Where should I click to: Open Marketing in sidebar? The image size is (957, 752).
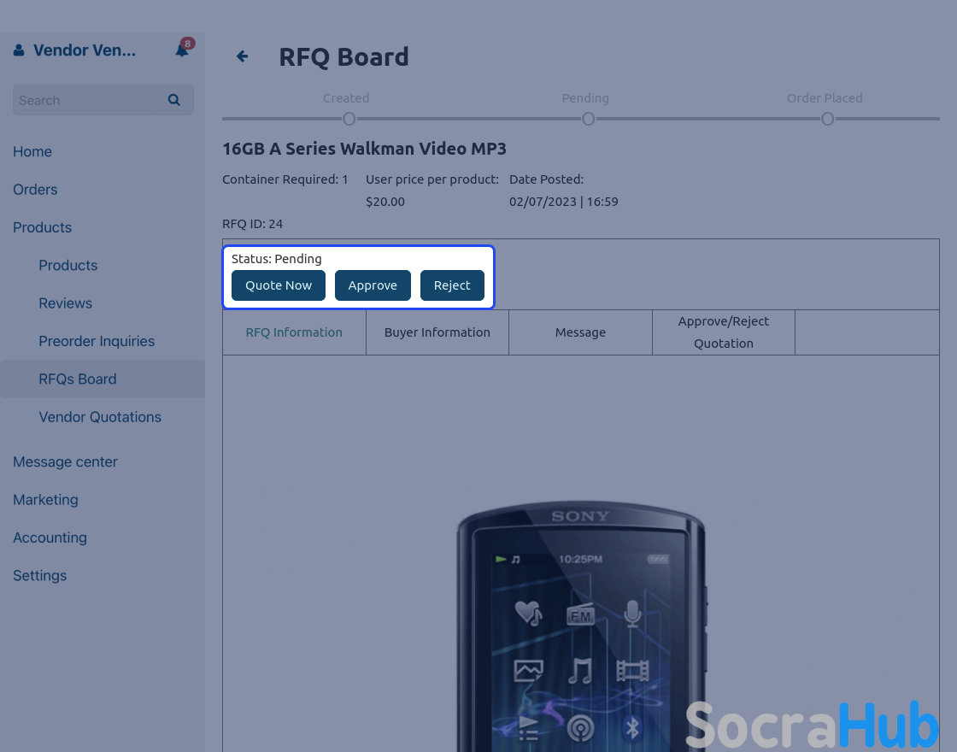[x=46, y=499]
